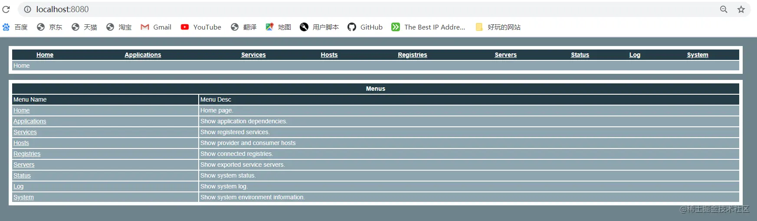Open The Best IP Address bookmark

(428, 27)
